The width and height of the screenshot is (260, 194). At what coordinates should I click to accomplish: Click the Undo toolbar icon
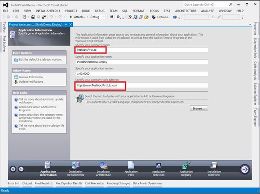pyautogui.click(x=51, y=17)
